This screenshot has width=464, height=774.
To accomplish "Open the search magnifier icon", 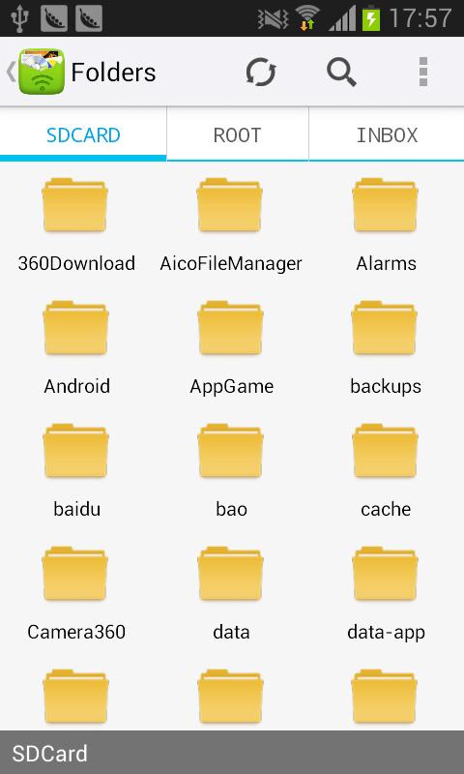I will 341,72.
